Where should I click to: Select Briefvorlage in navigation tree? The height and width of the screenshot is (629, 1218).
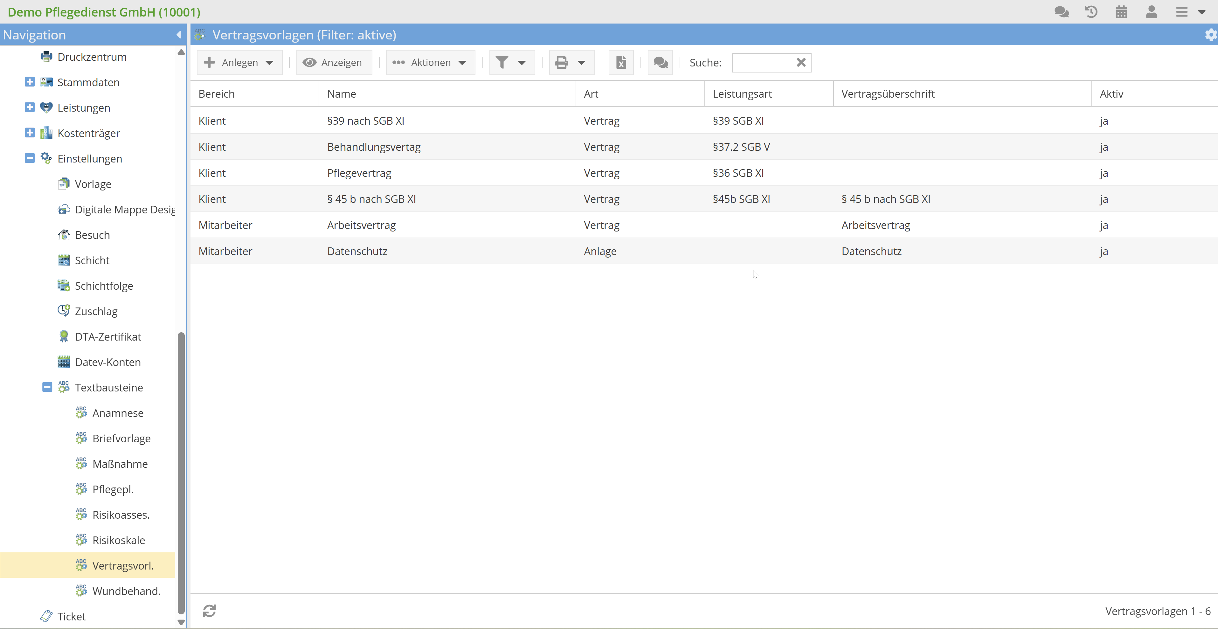[121, 439]
